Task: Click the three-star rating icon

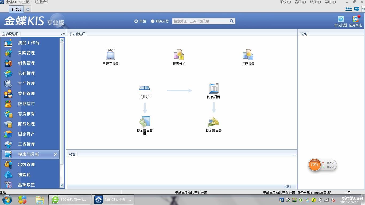Action: coord(348,9)
